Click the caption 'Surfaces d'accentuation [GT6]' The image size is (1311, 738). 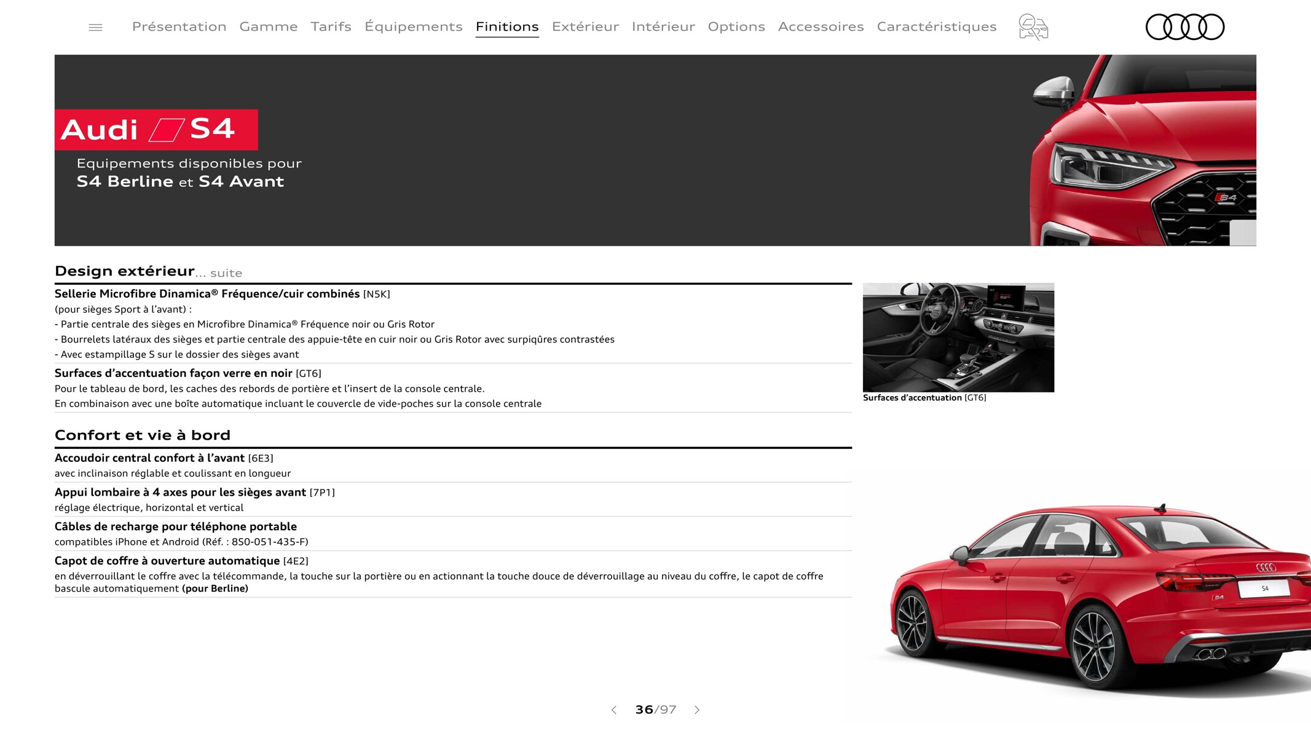[924, 398]
